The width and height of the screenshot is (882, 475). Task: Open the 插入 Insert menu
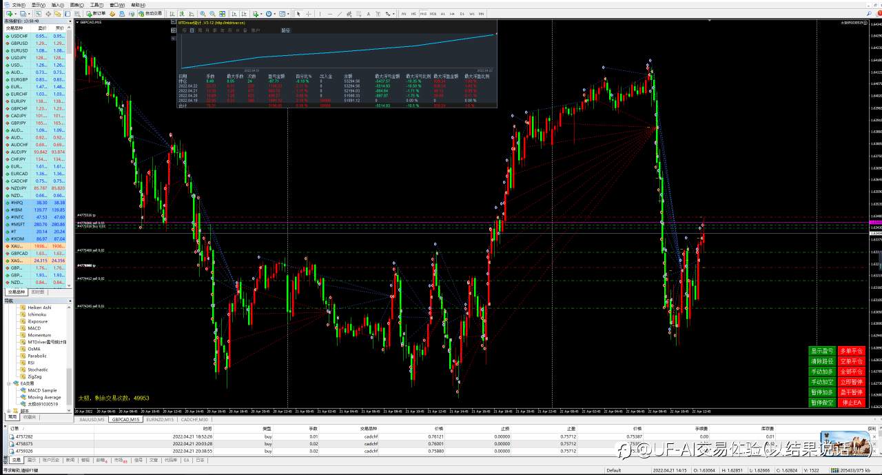pos(57,5)
